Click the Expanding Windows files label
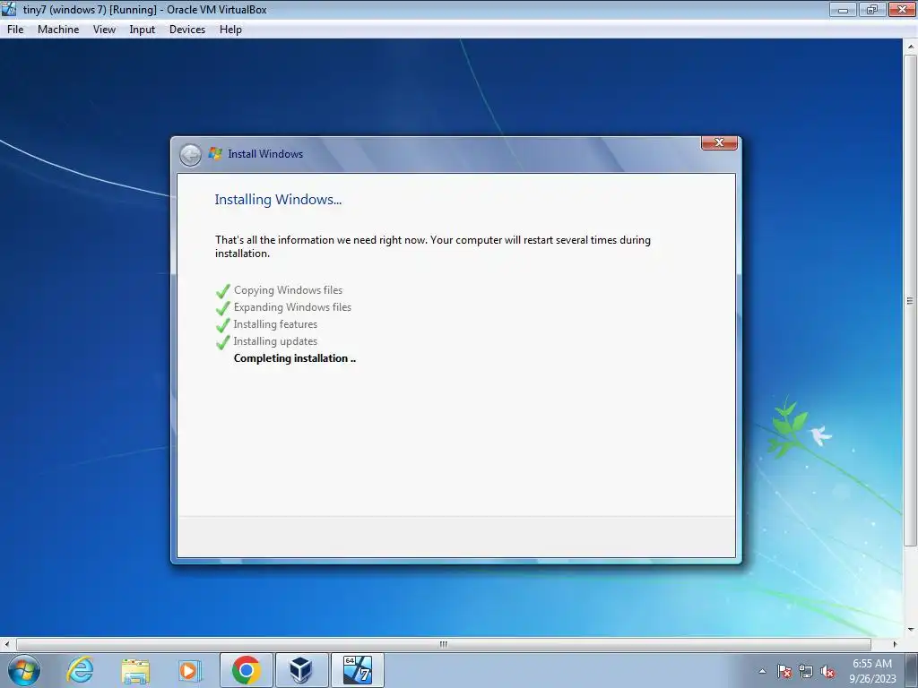 292,307
